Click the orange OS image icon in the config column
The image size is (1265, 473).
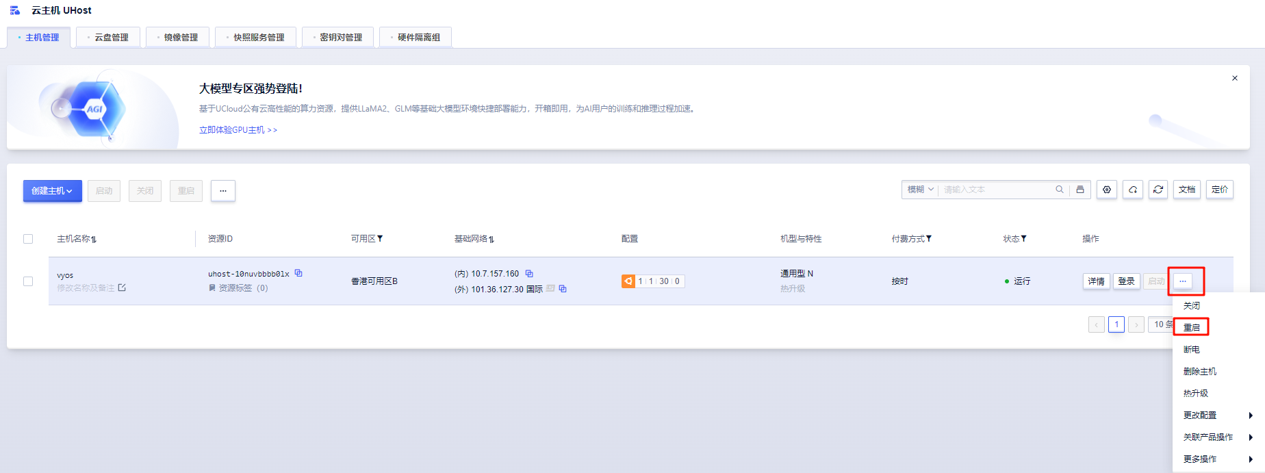628,281
